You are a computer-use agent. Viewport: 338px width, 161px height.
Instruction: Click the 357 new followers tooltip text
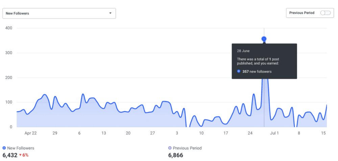(x=257, y=71)
